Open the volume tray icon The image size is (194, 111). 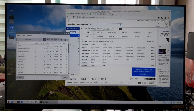point(174,103)
